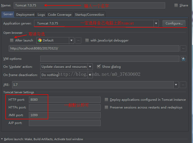
Task: Click the empty HTTPs port field
Action: tap(65, 107)
